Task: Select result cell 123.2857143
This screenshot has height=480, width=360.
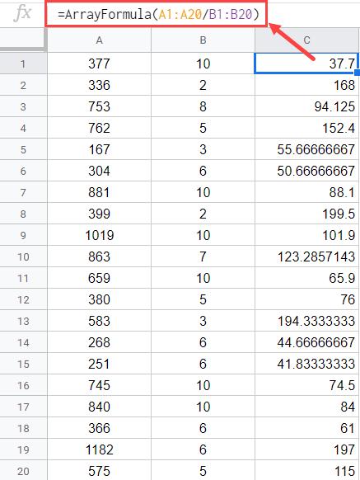Action: (306, 256)
